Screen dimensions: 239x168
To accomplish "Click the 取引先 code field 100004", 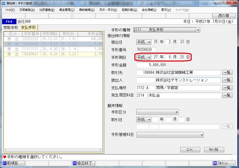I will click(x=146, y=73).
